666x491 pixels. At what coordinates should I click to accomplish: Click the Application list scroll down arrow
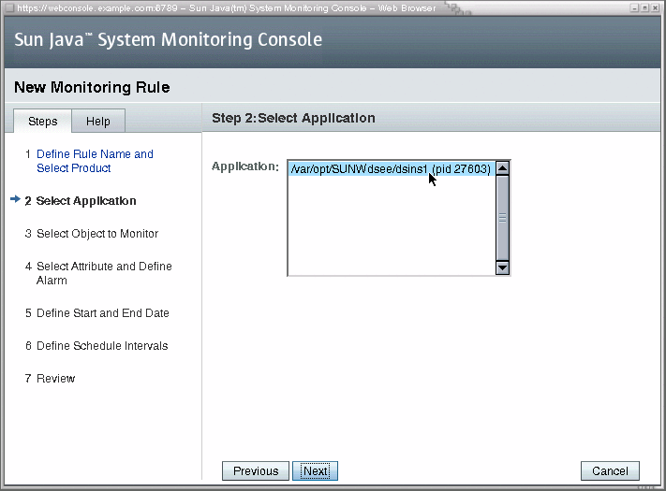[x=502, y=267]
